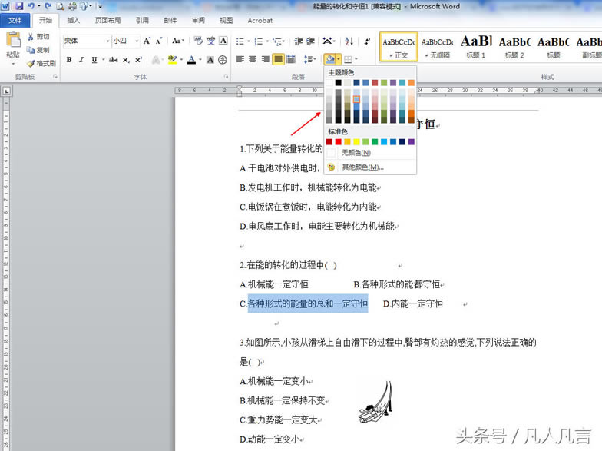Toggle Italic formatting

coord(81,59)
